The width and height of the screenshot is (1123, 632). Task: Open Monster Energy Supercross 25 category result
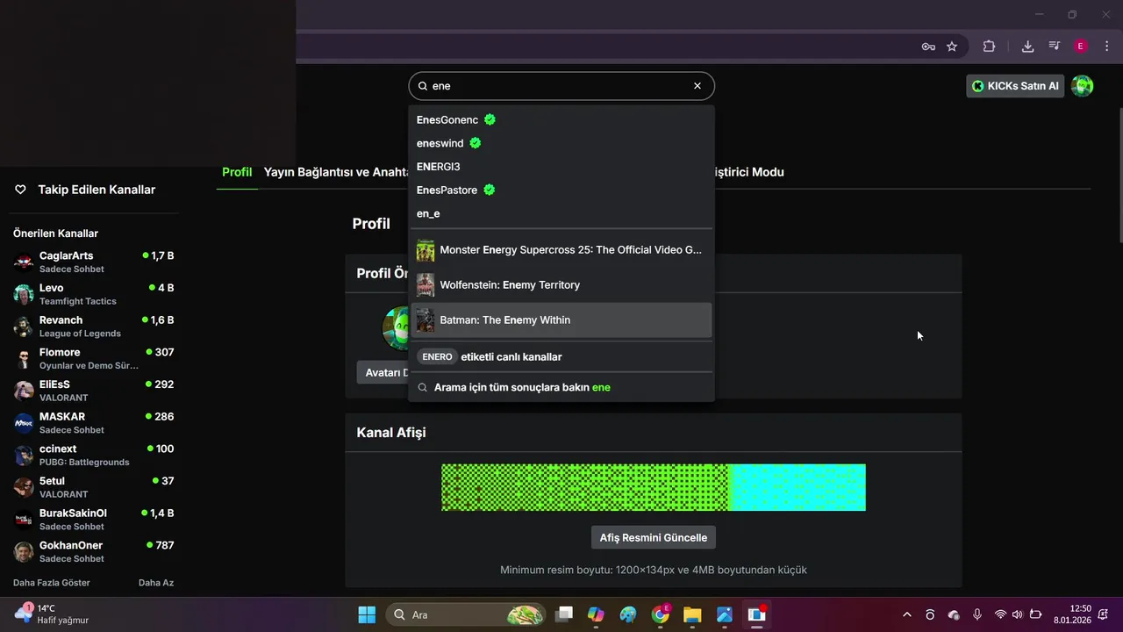(x=561, y=250)
